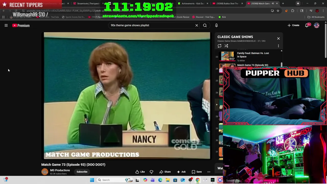Switch to Achievements - Kick Dashboard tab

tap(193, 4)
